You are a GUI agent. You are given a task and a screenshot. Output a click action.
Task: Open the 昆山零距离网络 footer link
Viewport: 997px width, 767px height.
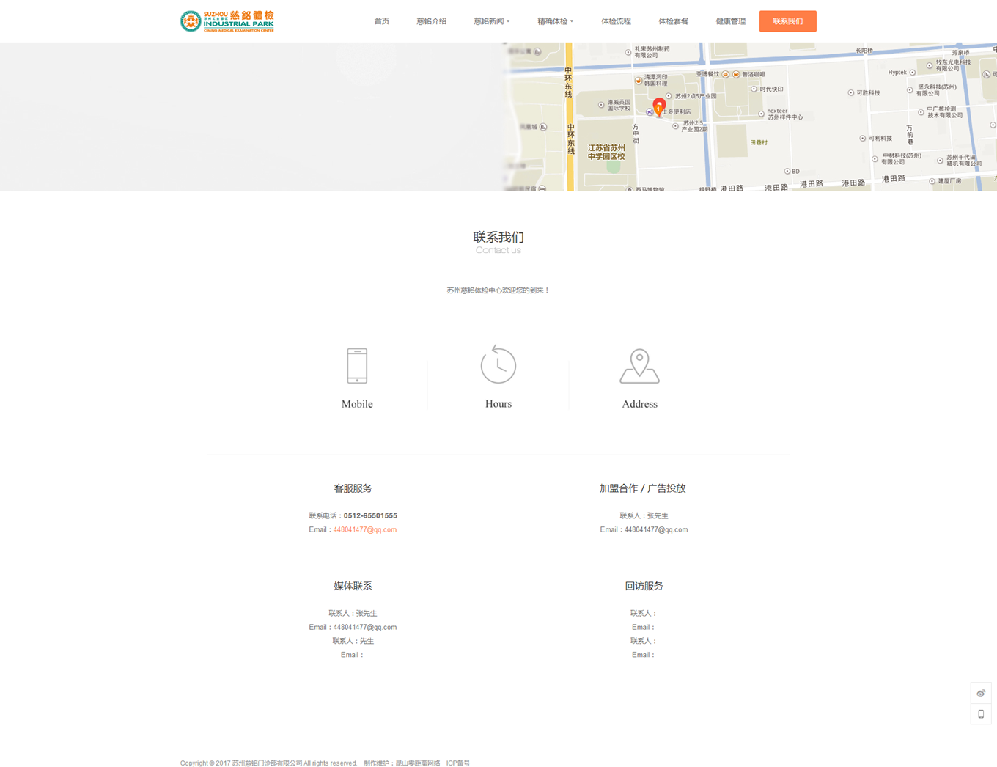[x=418, y=763]
